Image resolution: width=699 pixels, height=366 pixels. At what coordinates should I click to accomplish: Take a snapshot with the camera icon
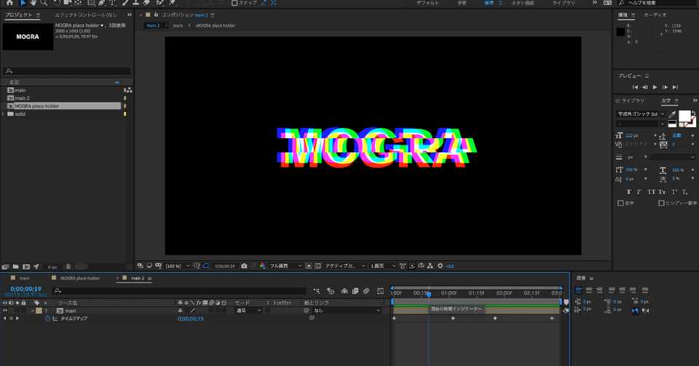(x=244, y=266)
